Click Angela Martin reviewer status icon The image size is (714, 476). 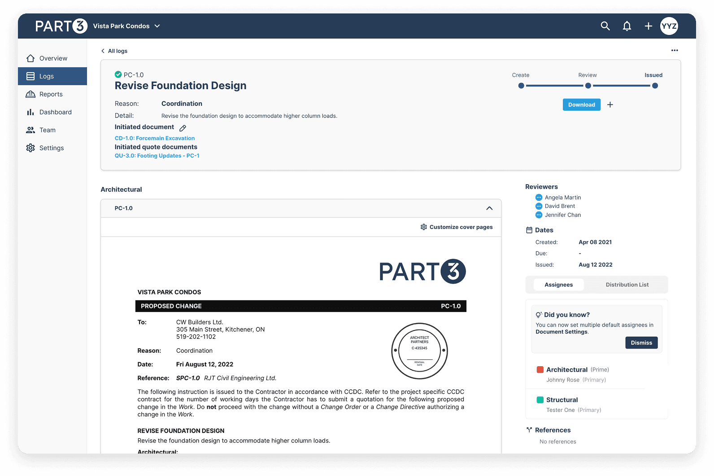tap(539, 197)
